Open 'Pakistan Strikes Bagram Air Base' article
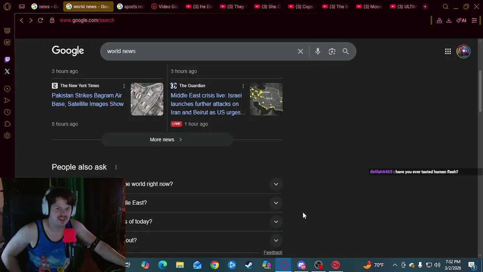The image size is (483, 272). point(88,100)
